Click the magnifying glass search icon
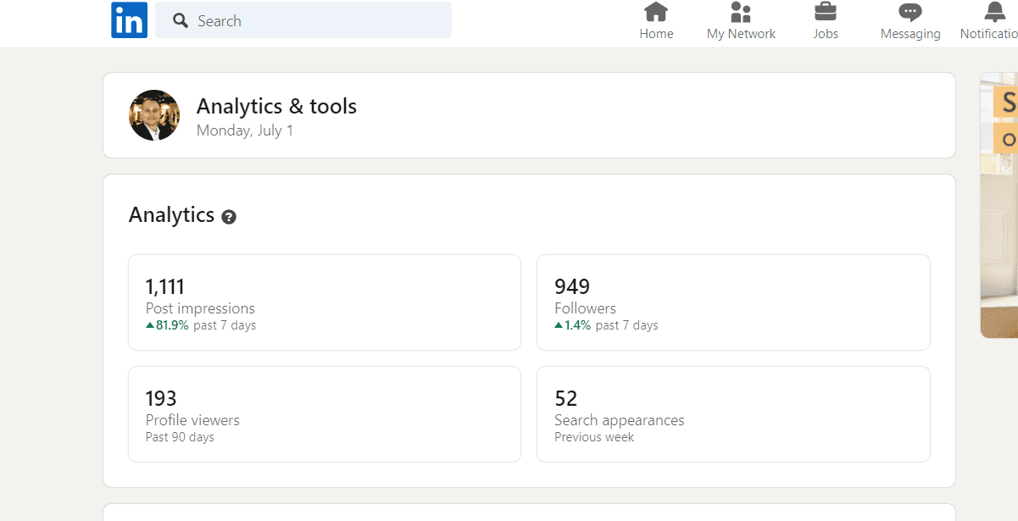The image size is (1018, 521). 181,20
